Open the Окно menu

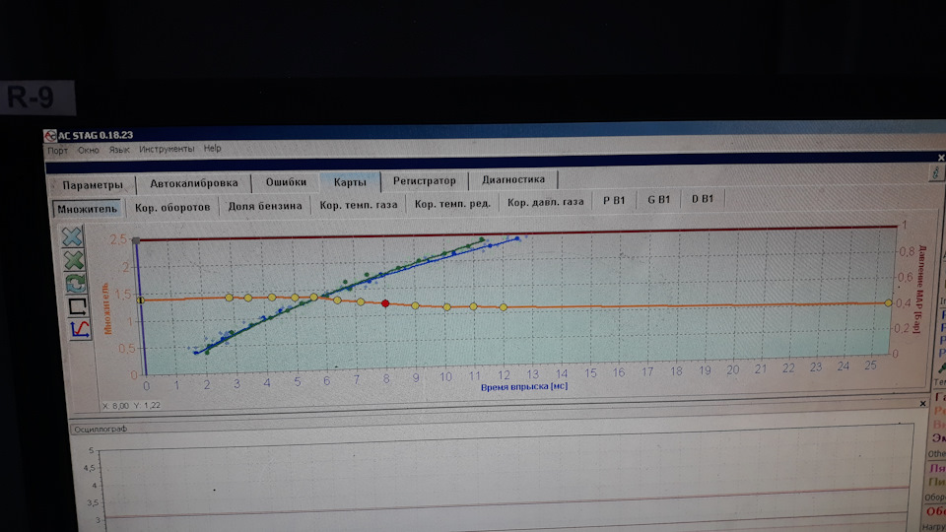88,150
